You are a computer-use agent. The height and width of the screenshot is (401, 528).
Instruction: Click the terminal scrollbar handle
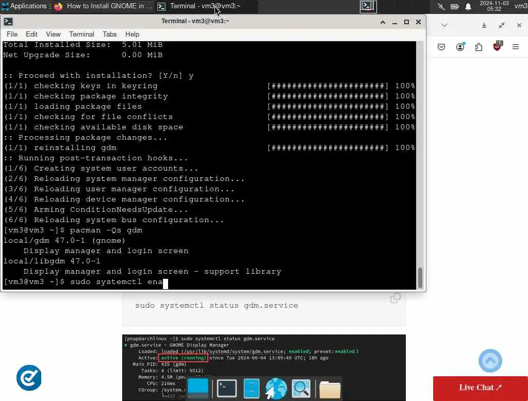(x=420, y=278)
